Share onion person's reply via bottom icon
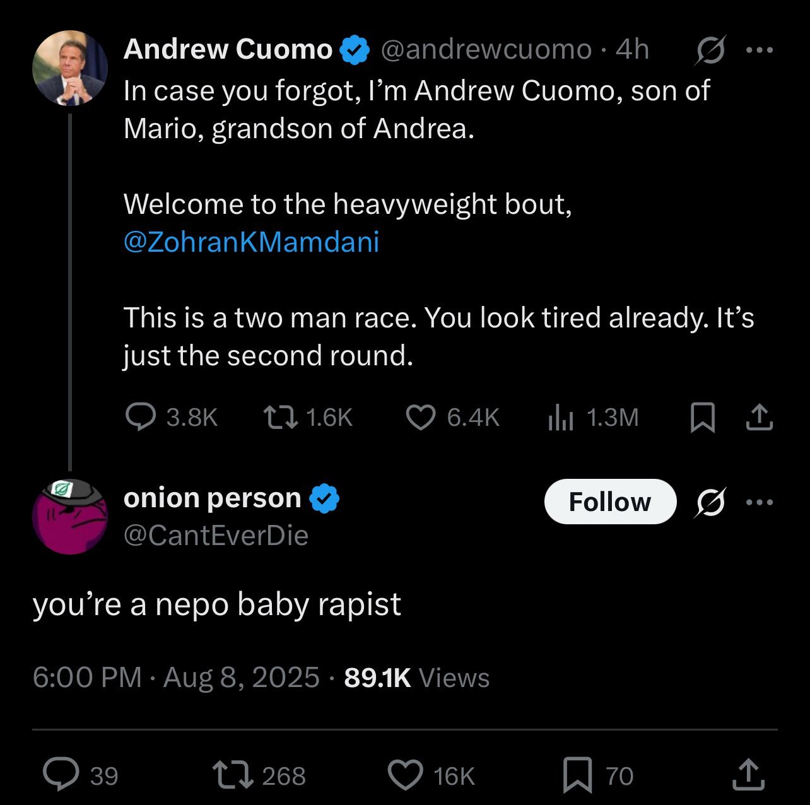The height and width of the screenshot is (805, 810). (x=748, y=775)
